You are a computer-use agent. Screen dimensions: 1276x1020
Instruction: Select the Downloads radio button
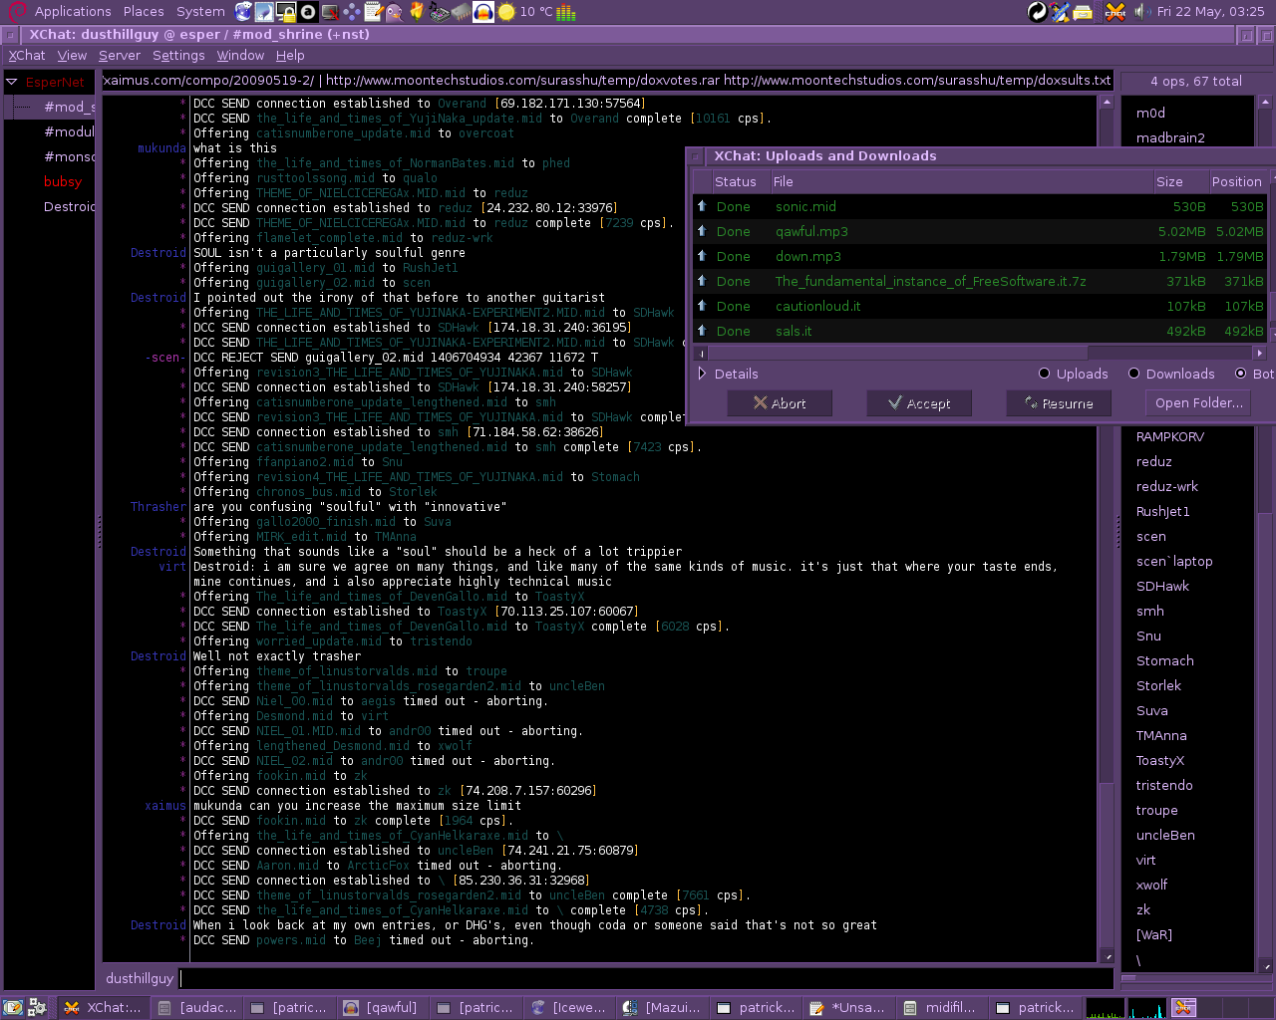tap(1133, 374)
